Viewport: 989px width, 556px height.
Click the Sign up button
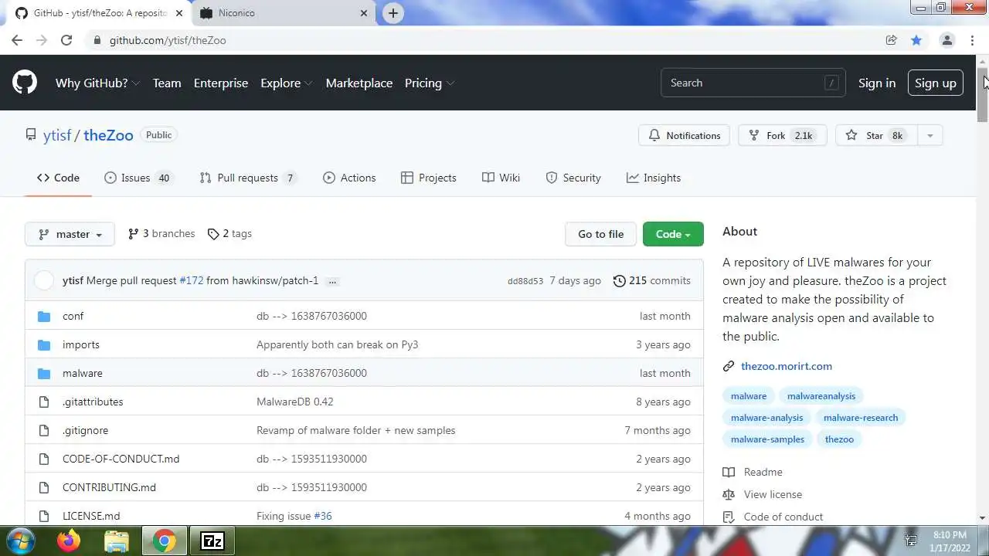[x=935, y=83]
